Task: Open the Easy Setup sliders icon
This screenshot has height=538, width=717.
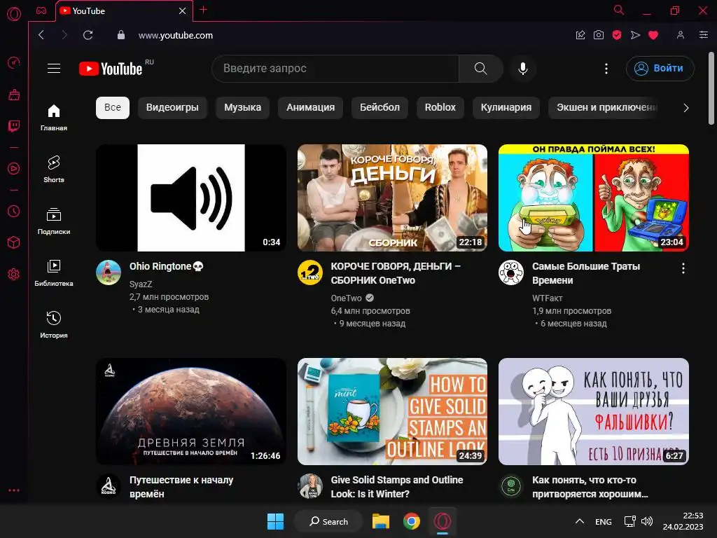Action: click(x=704, y=35)
